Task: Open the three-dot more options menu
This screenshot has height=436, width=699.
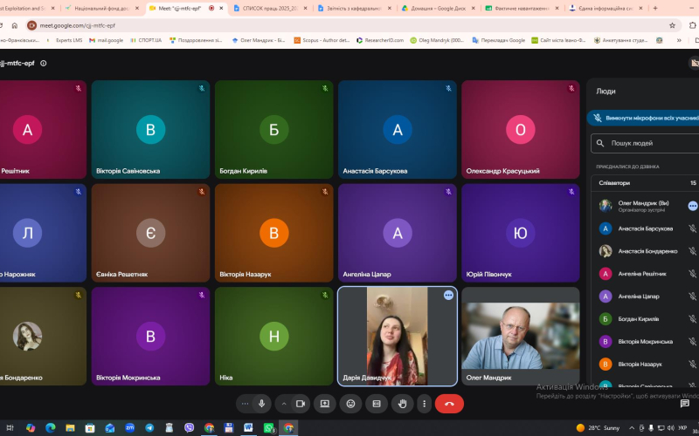Action: click(x=425, y=404)
